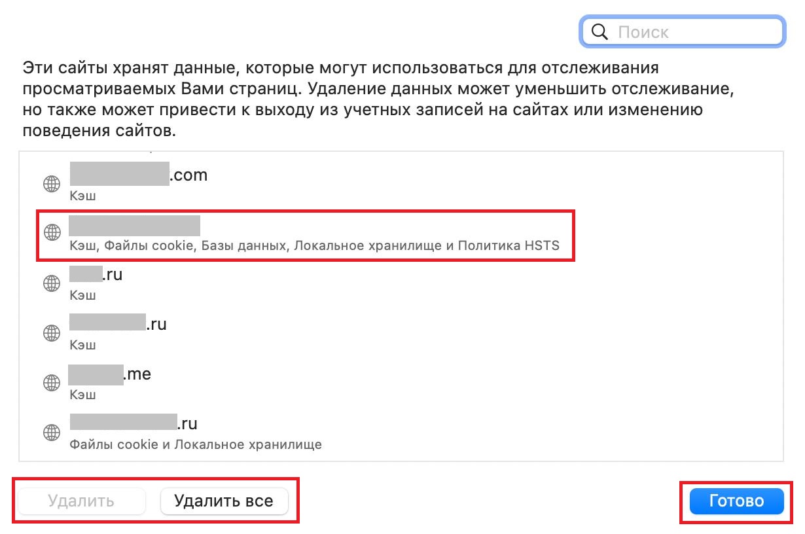805x534 pixels.
Task: Focus the Поиск search field
Action: (694, 32)
